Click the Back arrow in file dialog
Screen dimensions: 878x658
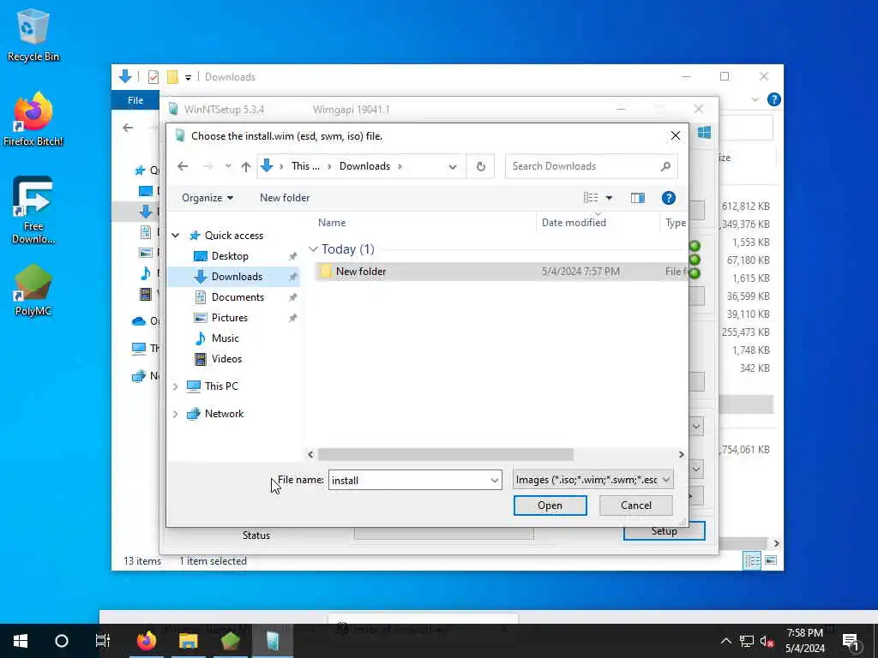click(x=183, y=166)
